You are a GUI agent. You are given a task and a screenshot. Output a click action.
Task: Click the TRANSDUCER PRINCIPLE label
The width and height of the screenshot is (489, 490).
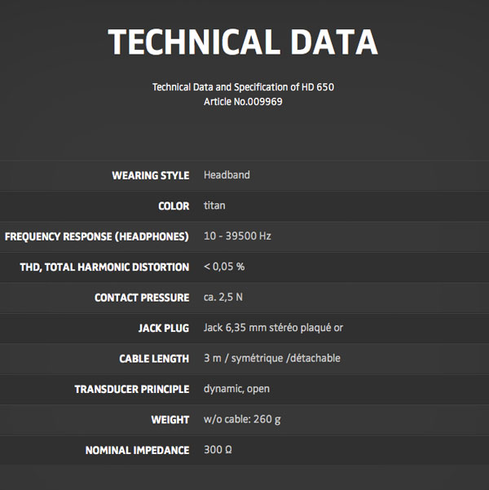(132, 390)
